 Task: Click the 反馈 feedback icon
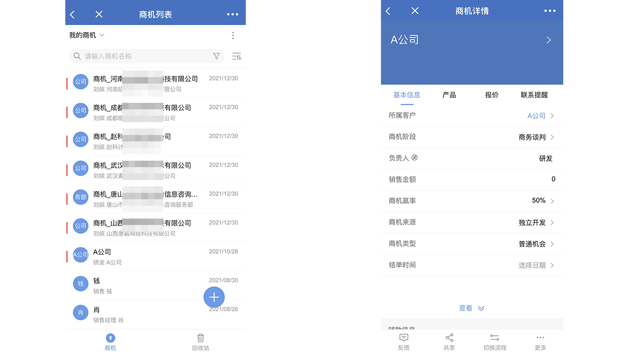404,338
